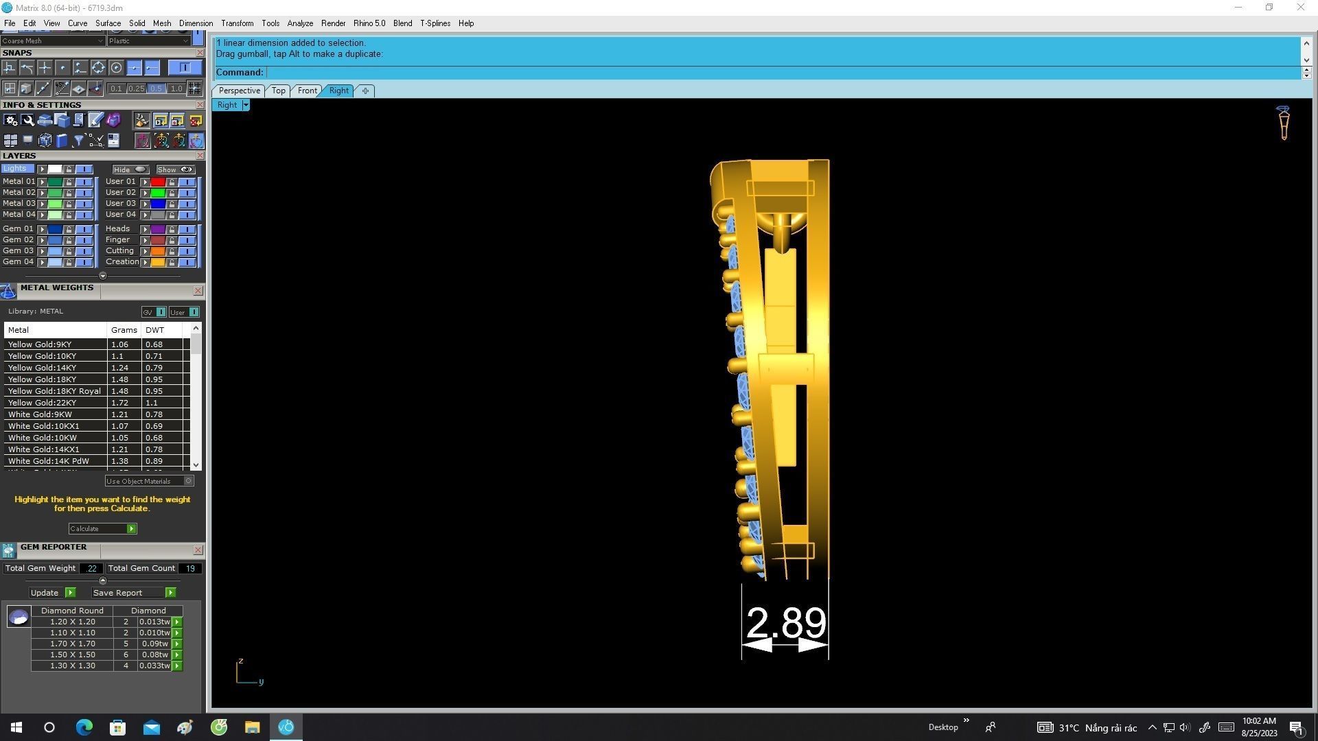Enable the Center circle snap icon
The width and height of the screenshot is (1318, 741).
(116, 67)
